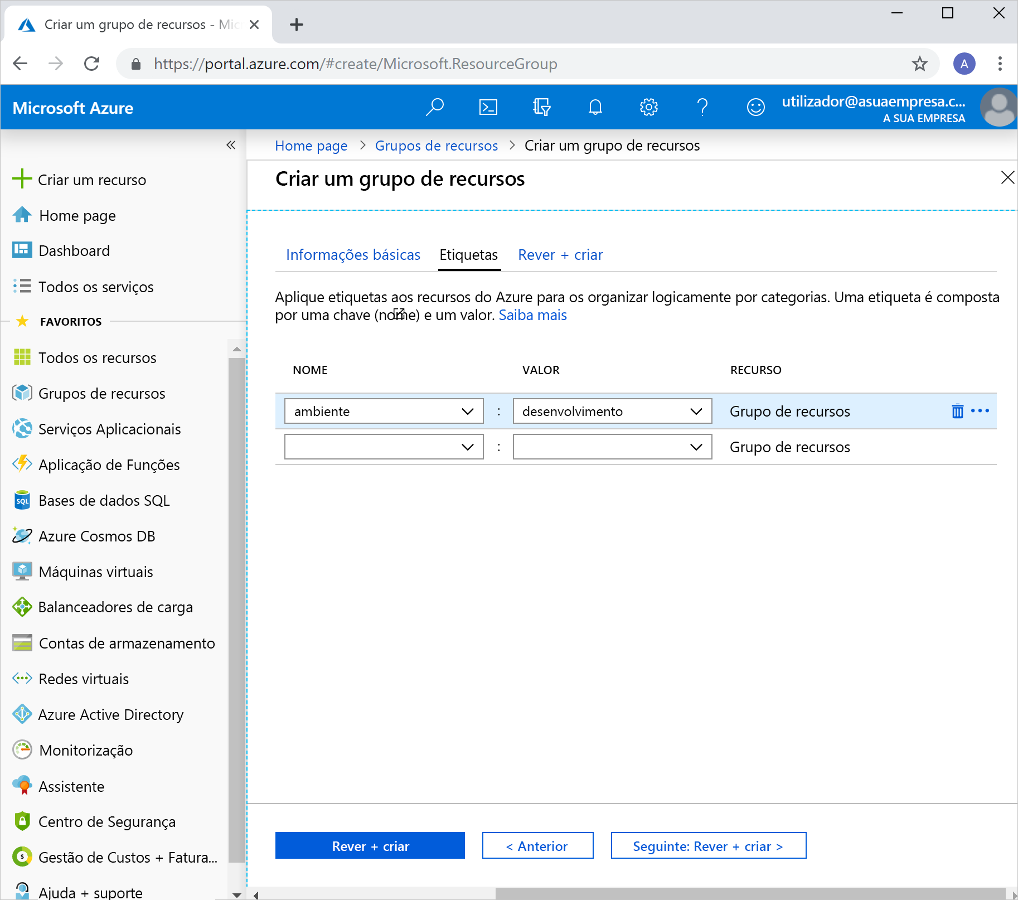1018x900 pixels.
Task: Click the Gestão de Custos icon
Action: [x=22, y=857]
